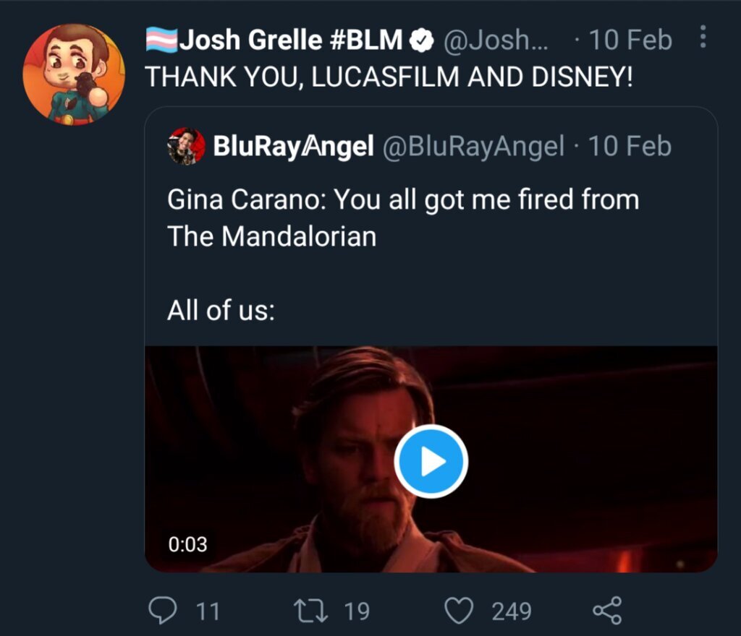Click the 0:03 video duration label
This screenshot has height=636, width=741.
point(188,544)
